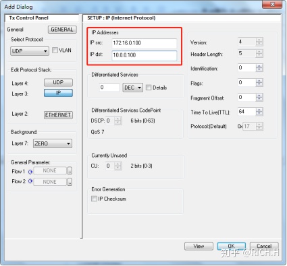Click the Flow 1 refresh icon

30,172
